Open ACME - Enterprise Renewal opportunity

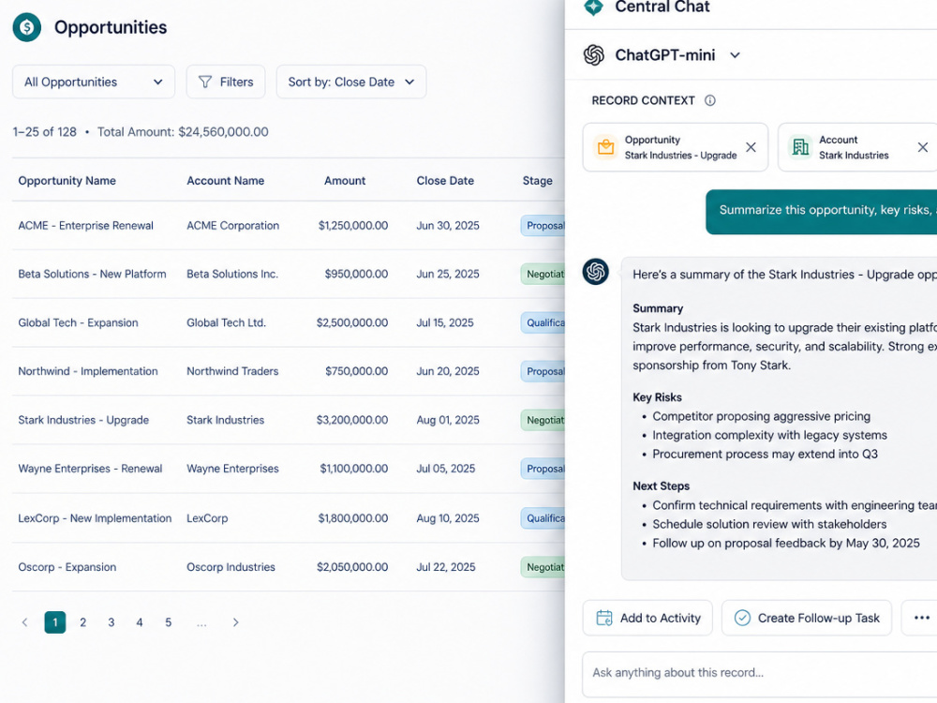tap(85, 225)
